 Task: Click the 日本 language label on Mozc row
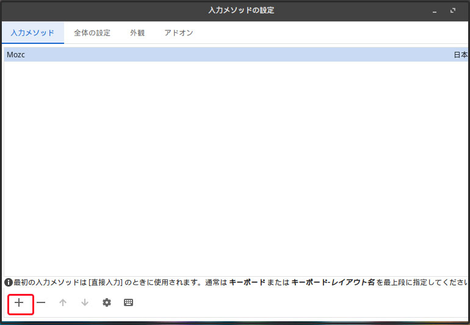pos(460,55)
